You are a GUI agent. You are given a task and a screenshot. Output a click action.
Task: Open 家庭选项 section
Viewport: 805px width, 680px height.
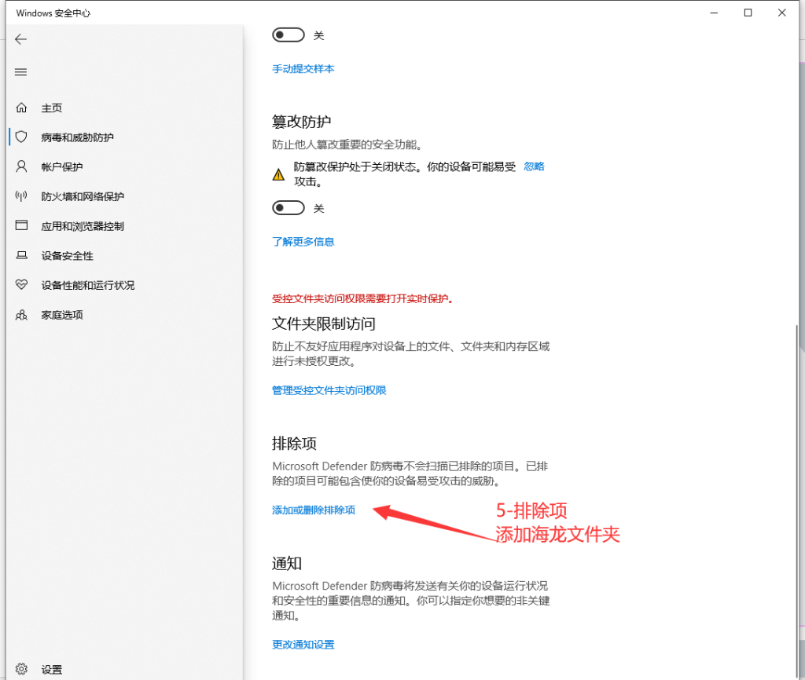[62, 315]
